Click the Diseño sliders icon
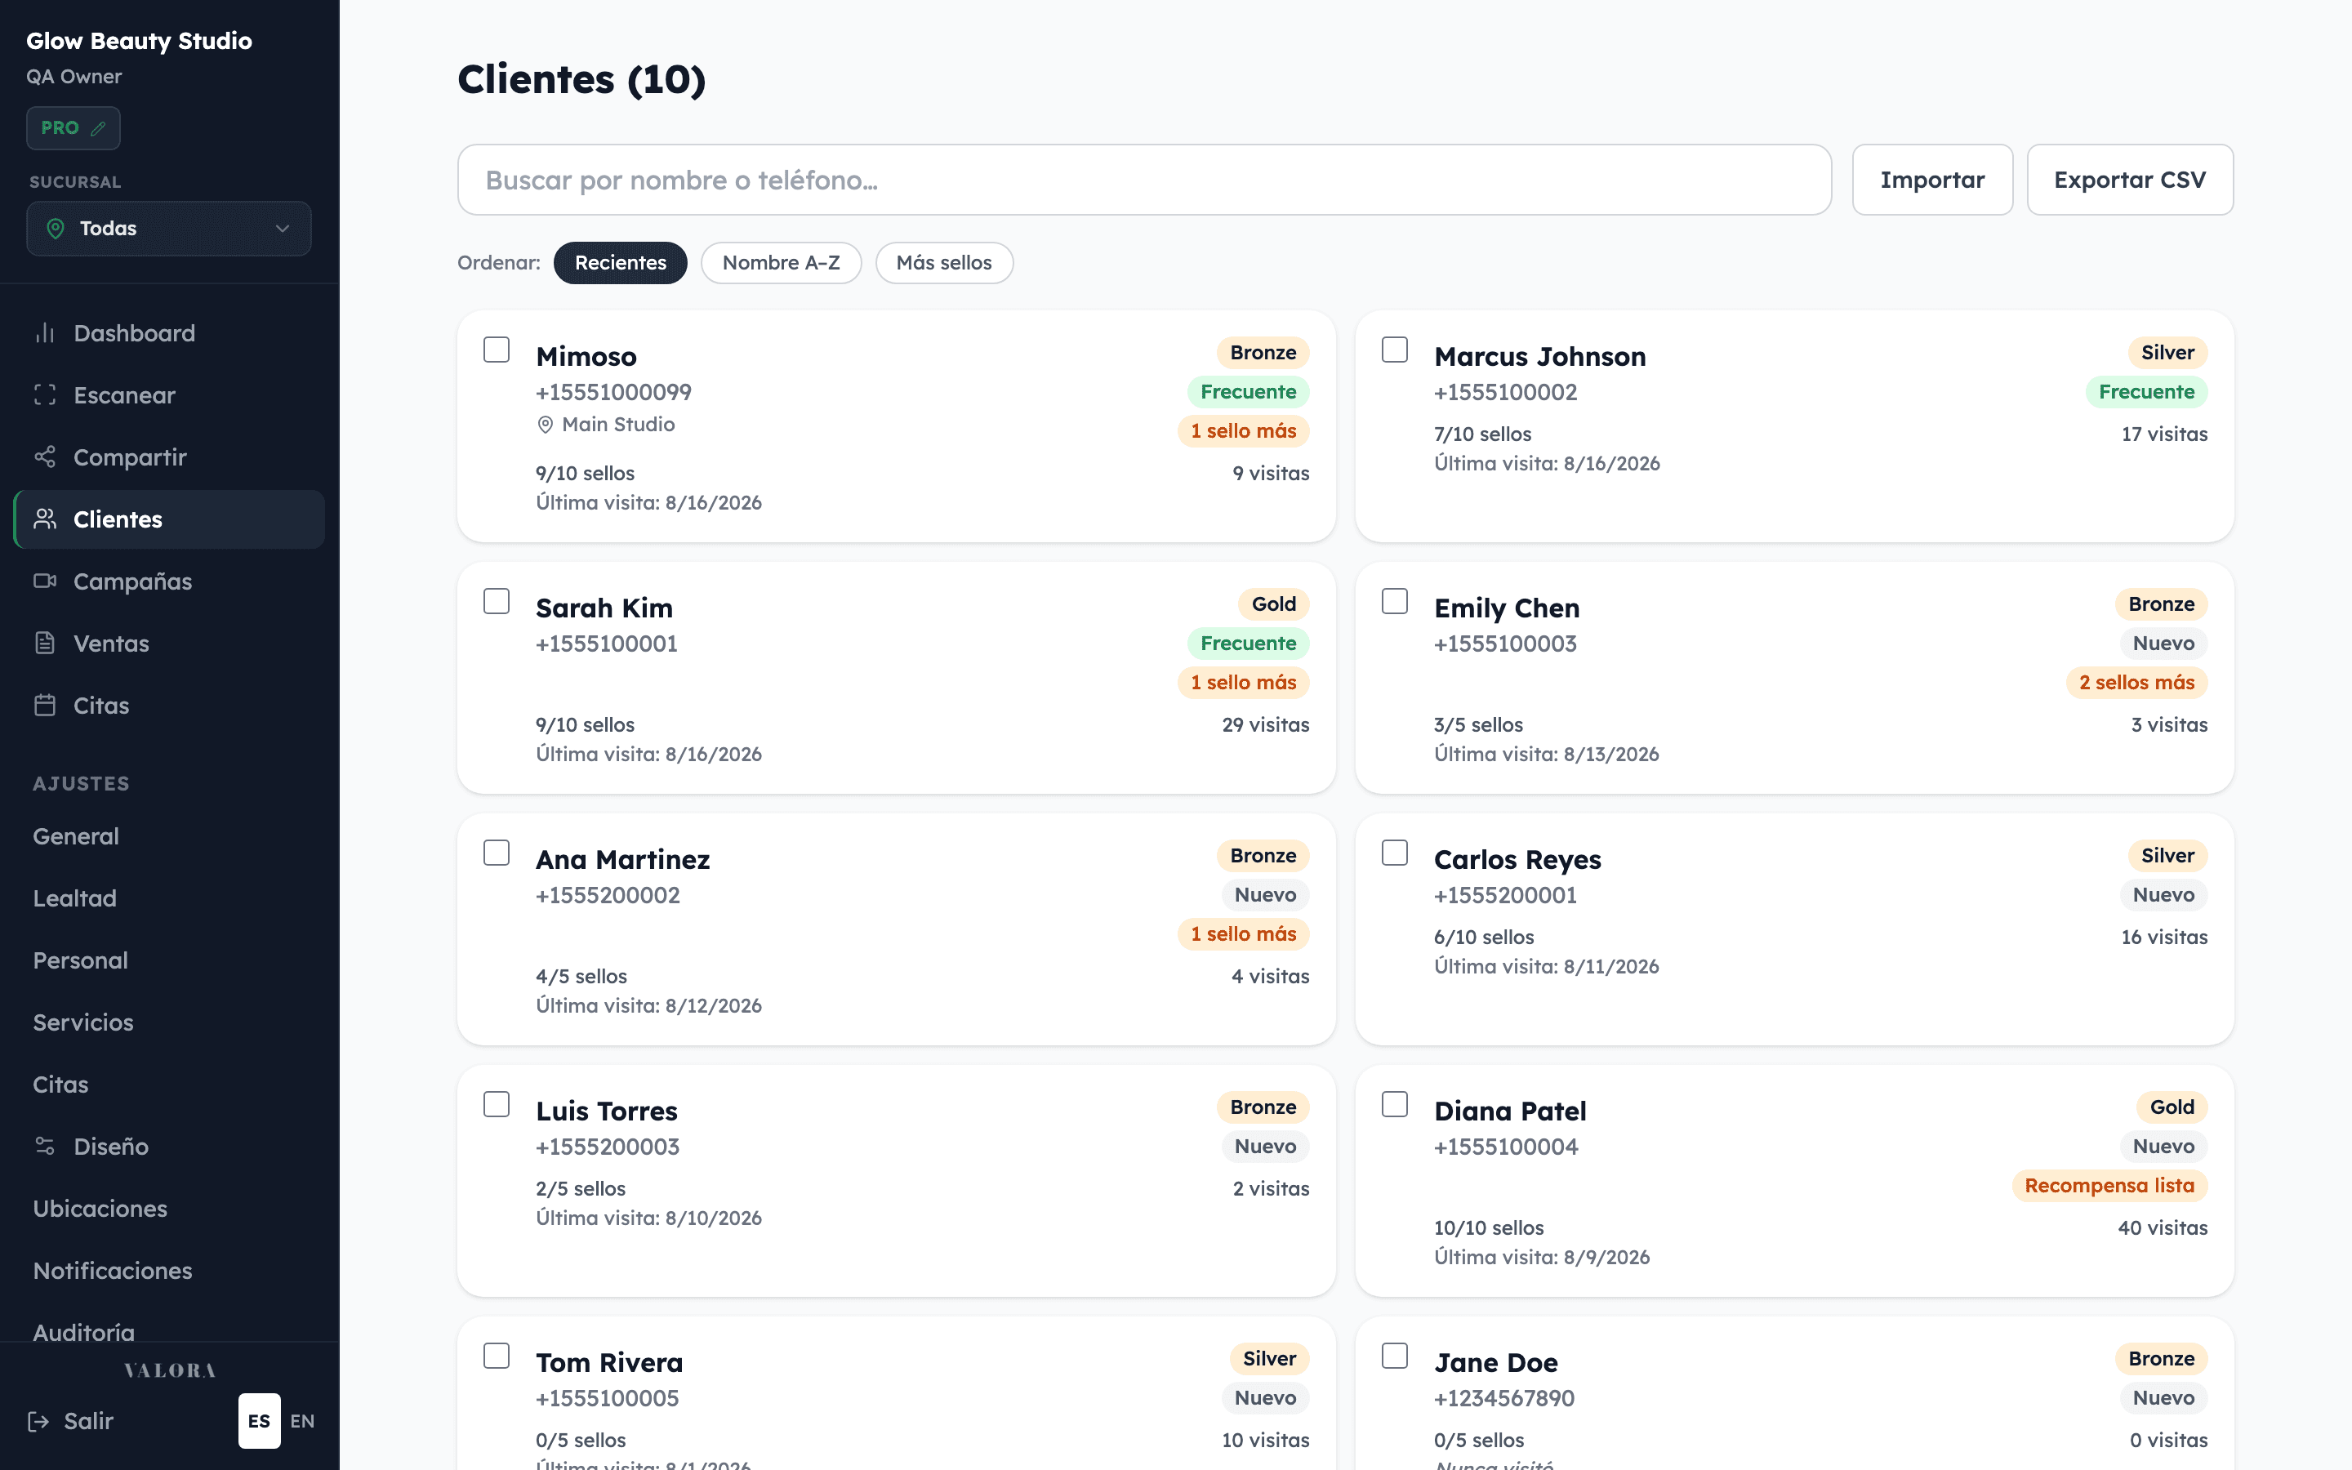The image size is (2352, 1470). (x=45, y=1147)
